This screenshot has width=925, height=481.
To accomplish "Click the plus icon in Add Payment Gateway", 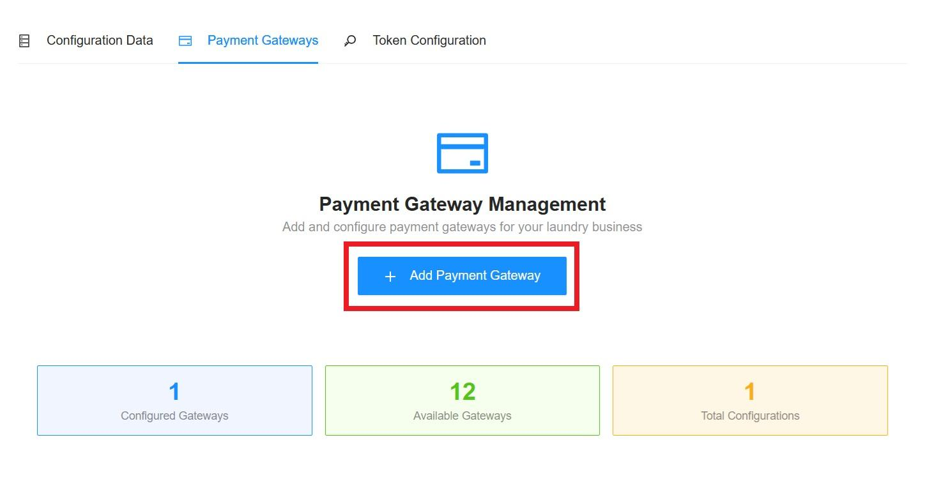I will pos(390,277).
